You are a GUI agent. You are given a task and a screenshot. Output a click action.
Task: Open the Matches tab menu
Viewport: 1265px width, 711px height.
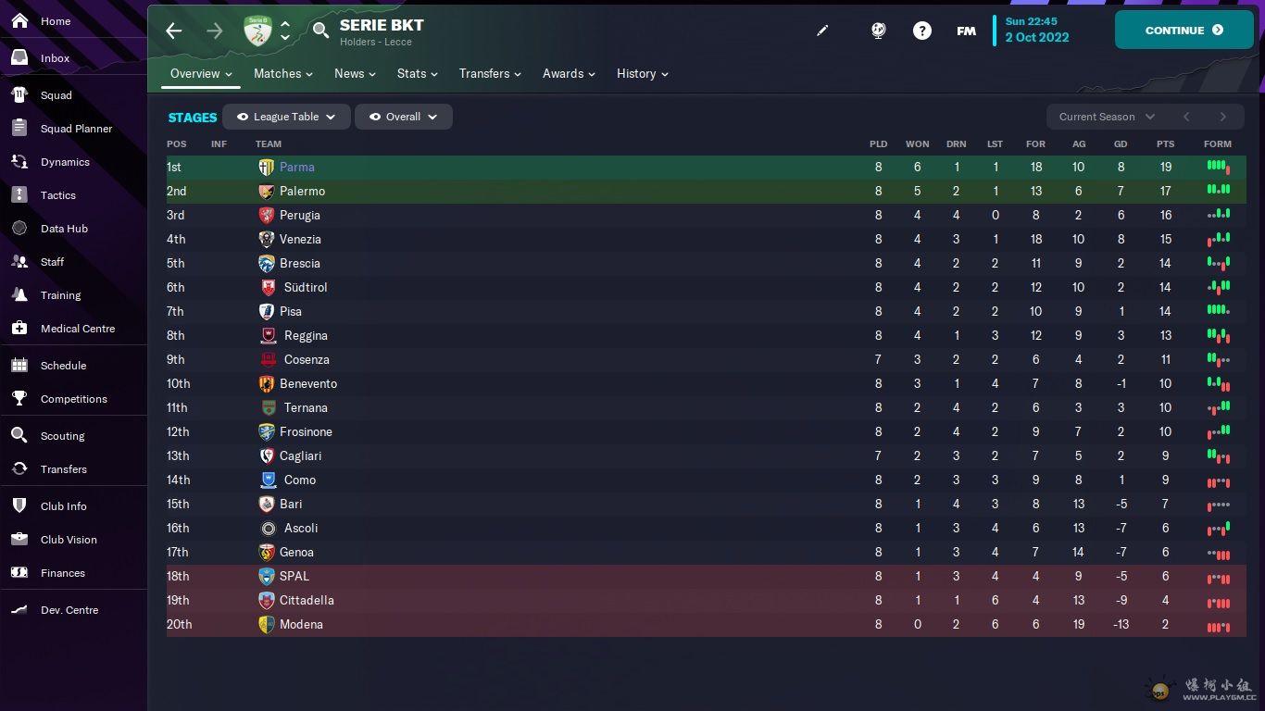(x=282, y=74)
